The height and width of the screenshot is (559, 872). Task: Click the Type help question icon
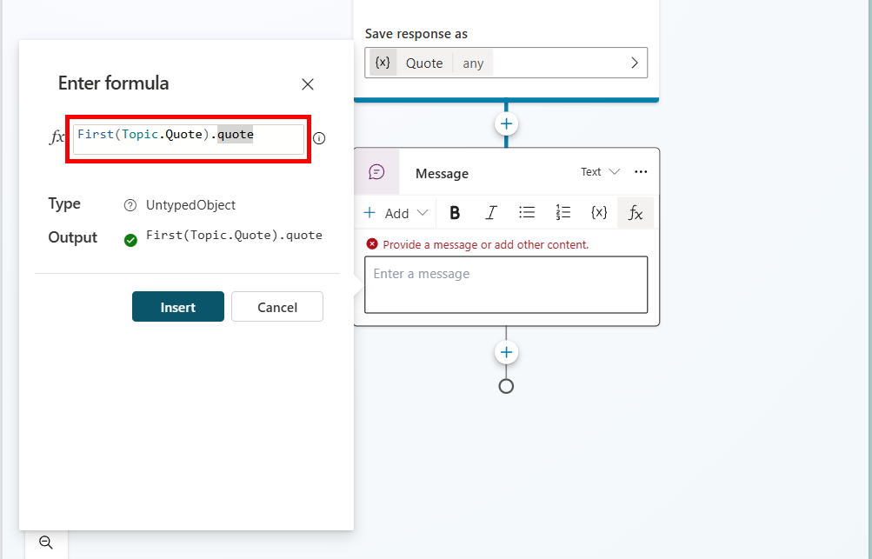click(130, 205)
